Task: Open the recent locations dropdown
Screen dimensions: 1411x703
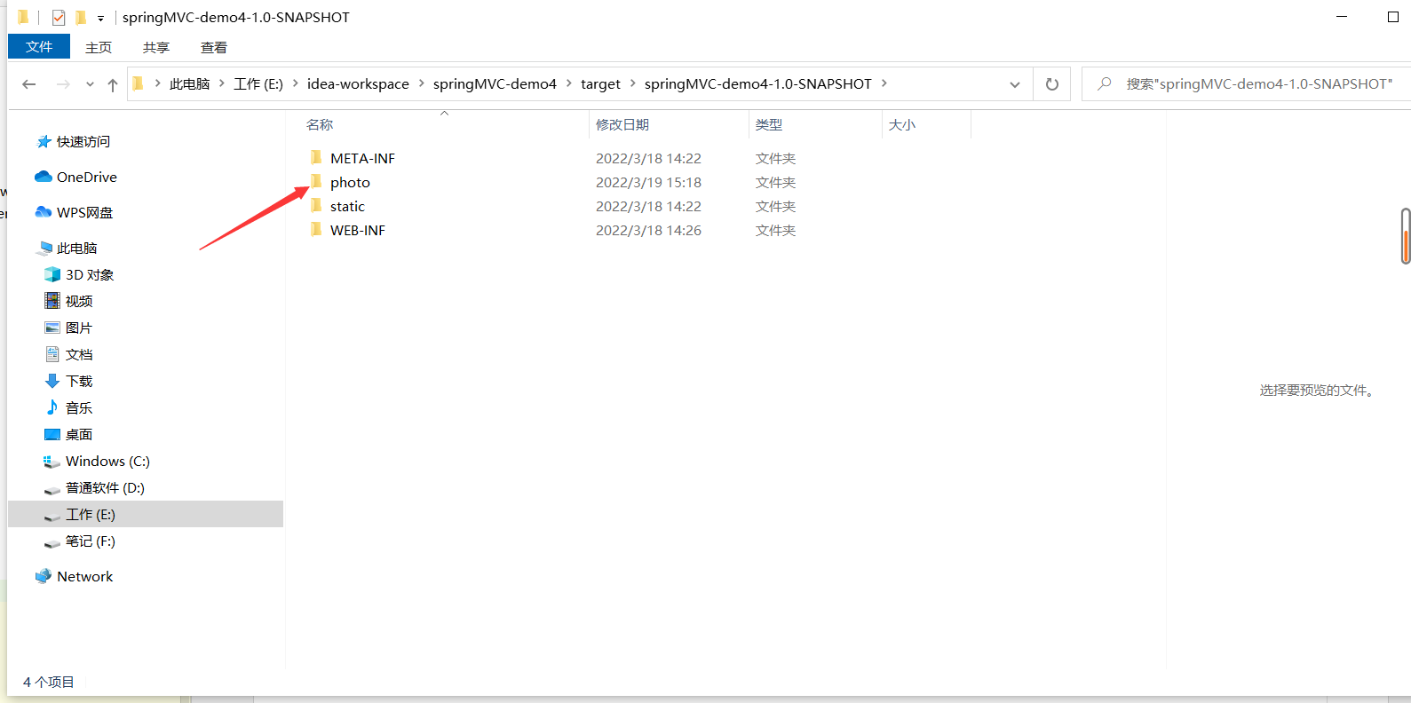Action: click(x=90, y=84)
